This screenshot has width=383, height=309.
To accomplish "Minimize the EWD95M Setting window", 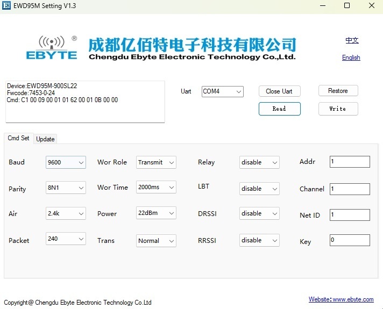I will [x=323, y=5].
